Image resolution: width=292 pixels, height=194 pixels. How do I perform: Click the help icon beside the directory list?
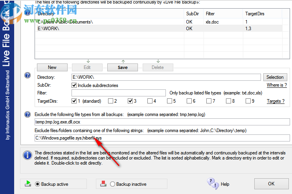28,13
